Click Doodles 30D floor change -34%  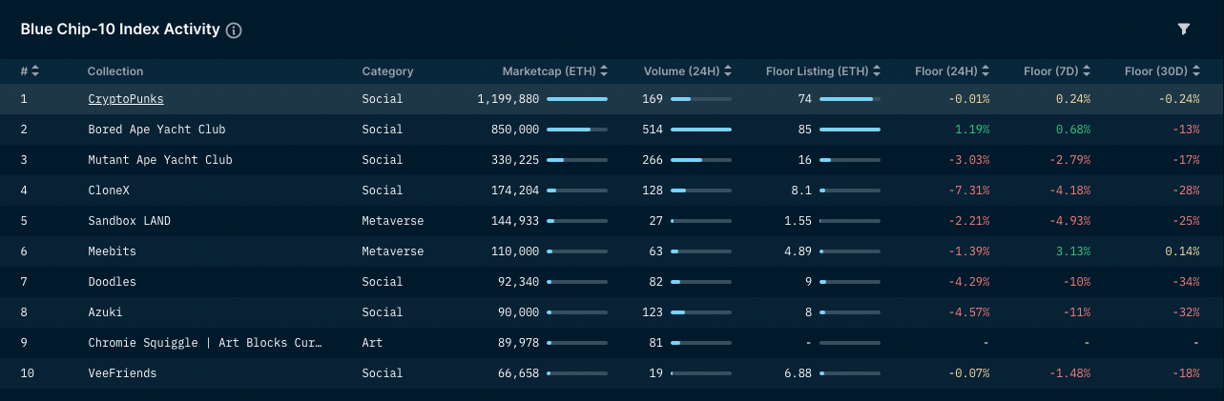(x=1186, y=282)
